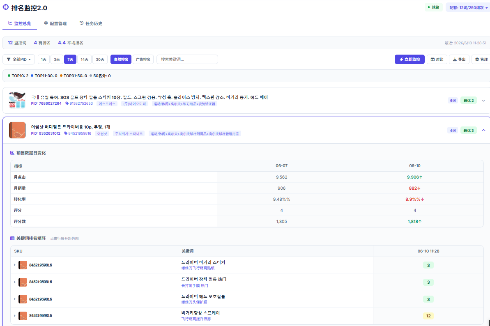Click the 立即监控 lightning button
This screenshot has width=490, height=326.
pos(409,60)
